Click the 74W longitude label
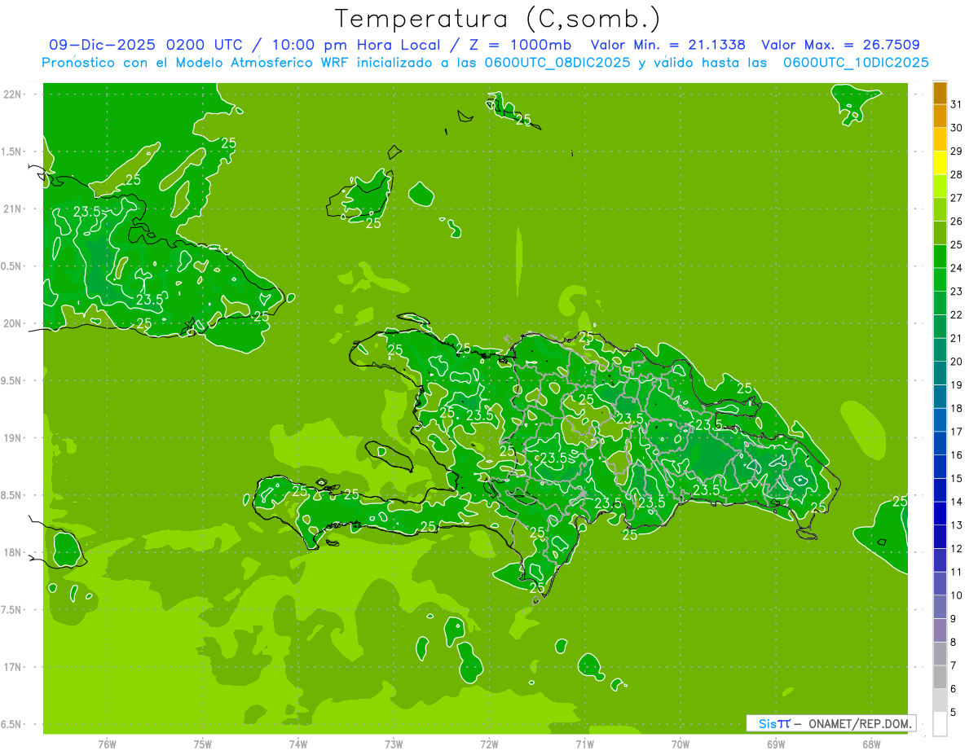The image size is (978, 755). (297, 744)
